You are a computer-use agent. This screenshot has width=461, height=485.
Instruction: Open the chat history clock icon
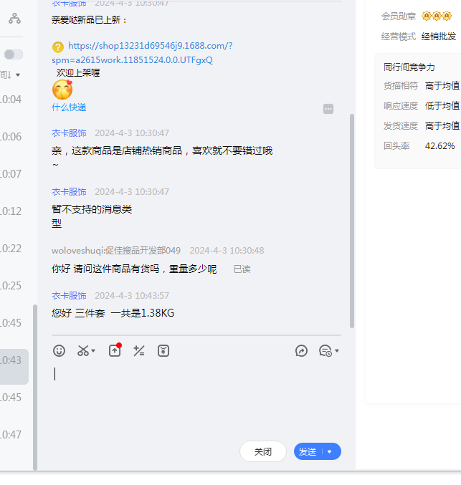point(325,350)
